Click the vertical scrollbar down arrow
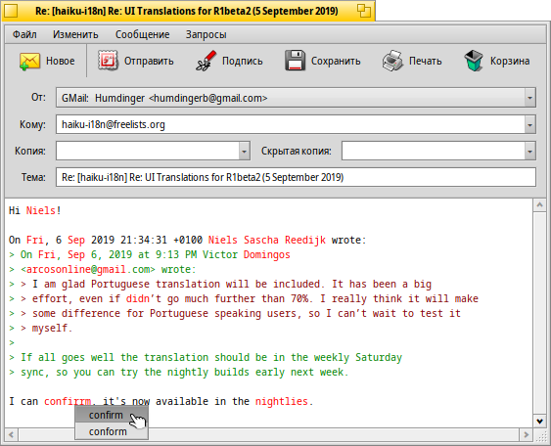Viewport: 551px width, 446px height. 539,421
